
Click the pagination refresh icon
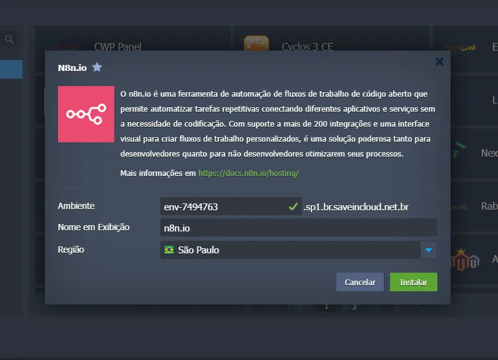tap(422, 306)
